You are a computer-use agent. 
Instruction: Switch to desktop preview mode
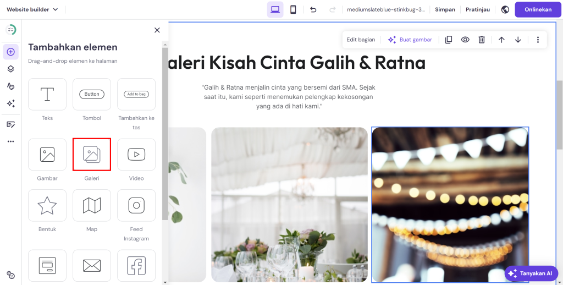point(275,10)
